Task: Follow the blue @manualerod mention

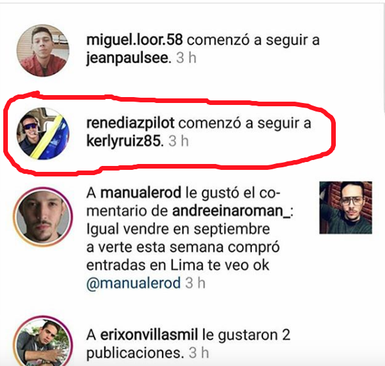Action: point(134,283)
